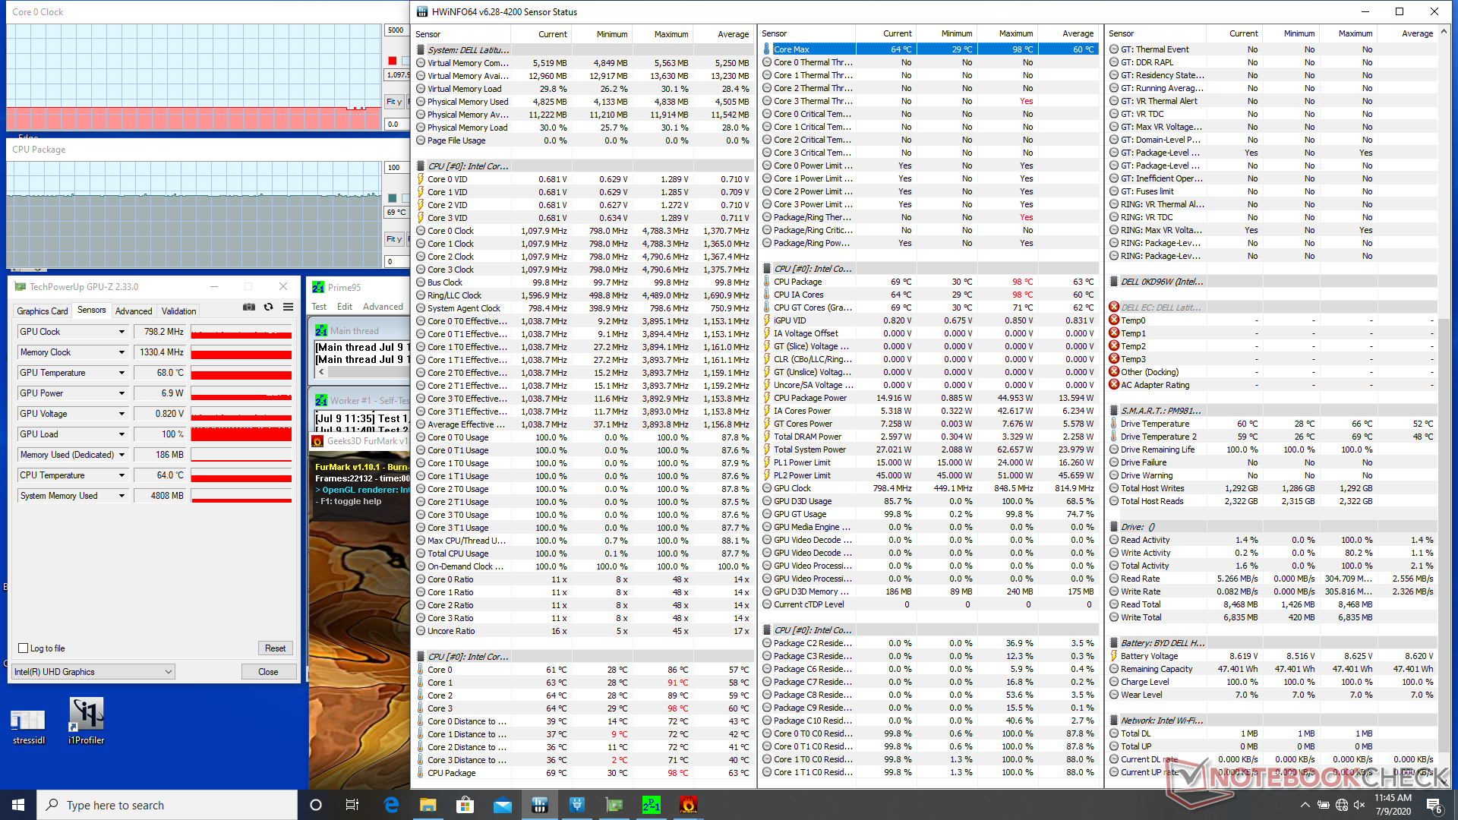Screen dimensions: 1458x820
Task: Open the GPU Load sensor dropdown
Action: coord(121,434)
